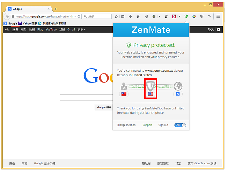Image resolution: width=228 pixels, height=172 pixels.
Task: Click the Google 搜尋 button
Action: [x=104, y=107]
